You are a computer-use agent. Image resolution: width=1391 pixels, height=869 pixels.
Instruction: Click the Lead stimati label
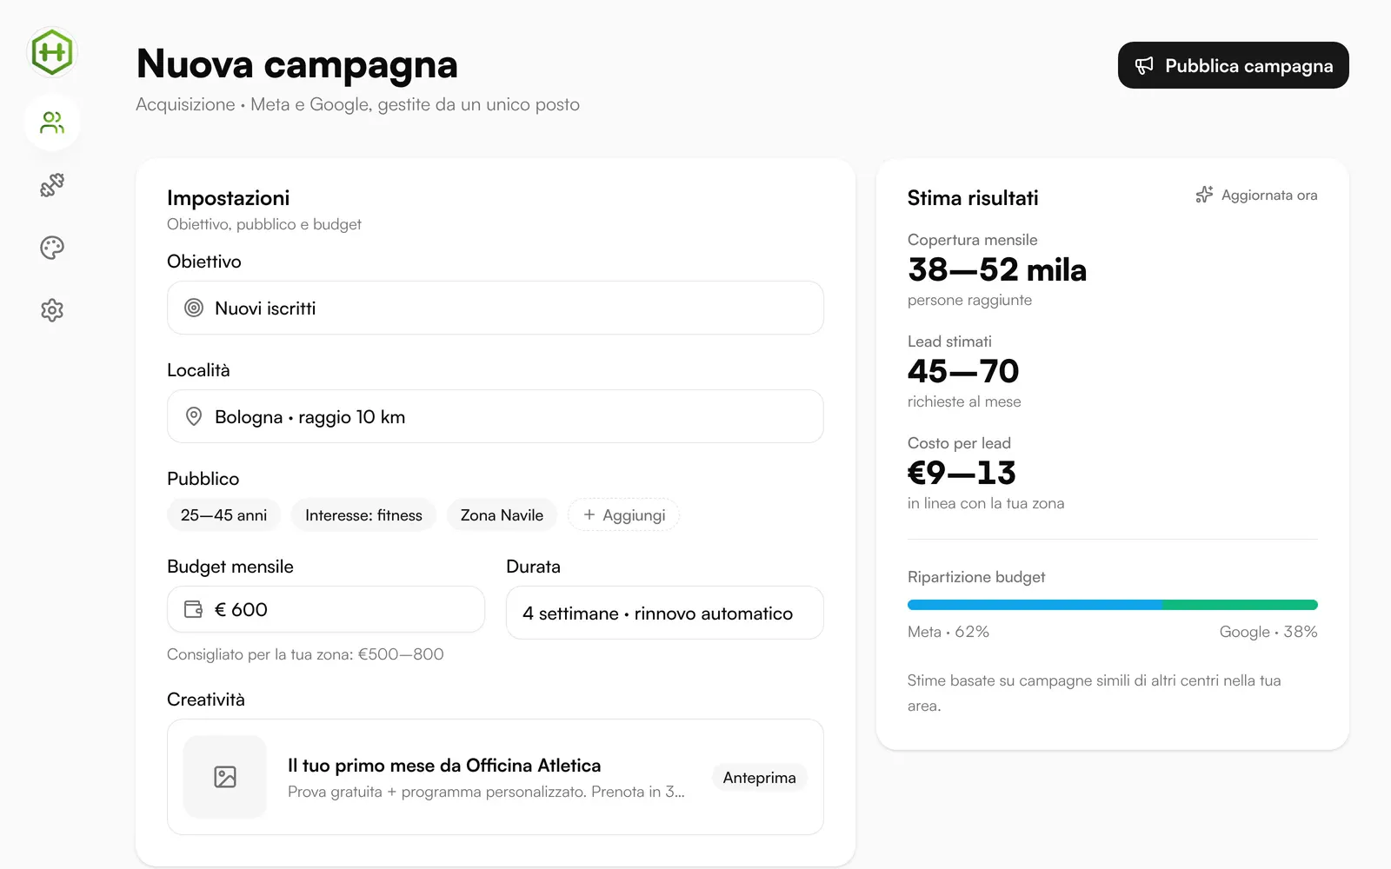click(x=949, y=342)
